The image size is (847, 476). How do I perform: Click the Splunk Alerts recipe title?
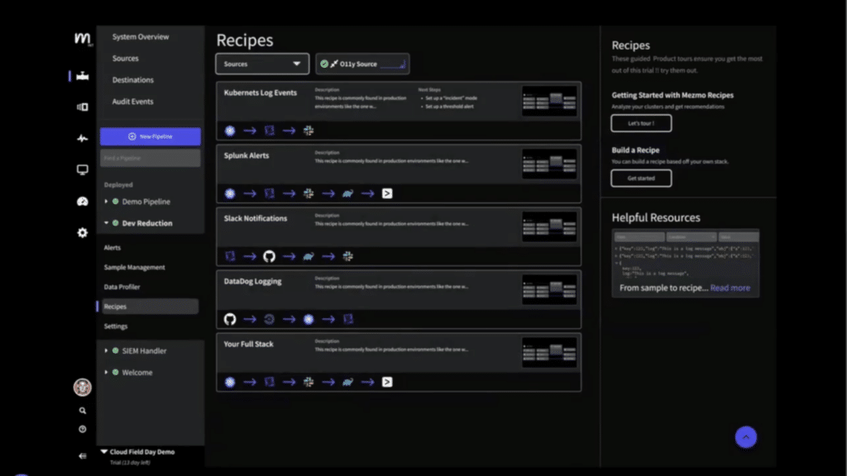point(246,155)
